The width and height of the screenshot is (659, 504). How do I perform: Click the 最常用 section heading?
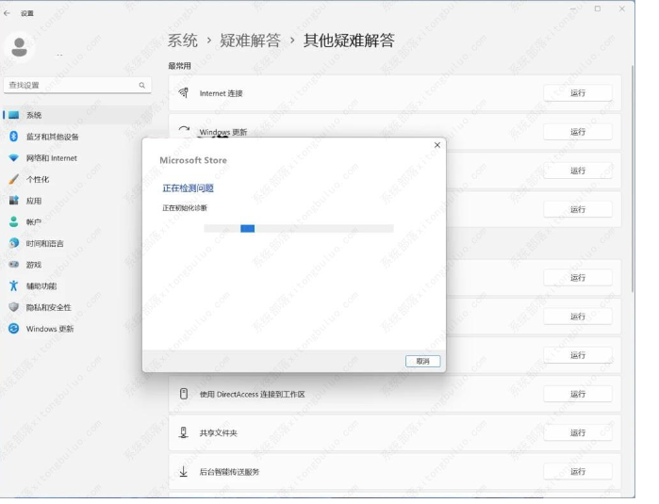[179, 66]
